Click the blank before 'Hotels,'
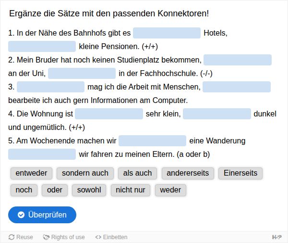This screenshot has height=243, width=288. [167, 33]
